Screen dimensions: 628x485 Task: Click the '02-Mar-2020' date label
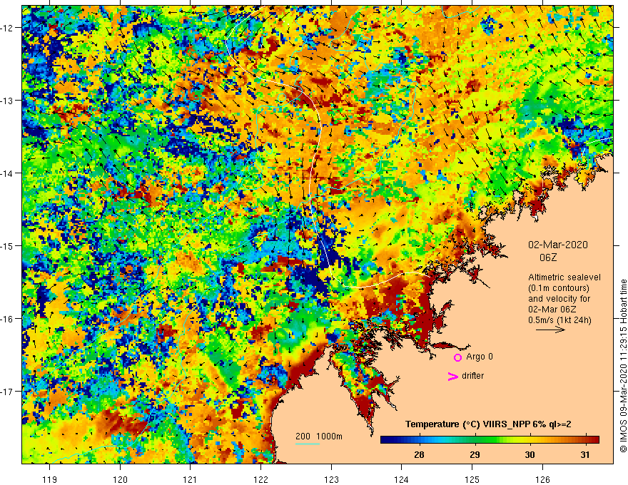pos(557,245)
